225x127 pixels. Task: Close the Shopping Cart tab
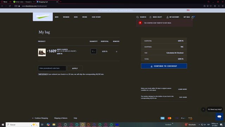(x=57, y=2)
